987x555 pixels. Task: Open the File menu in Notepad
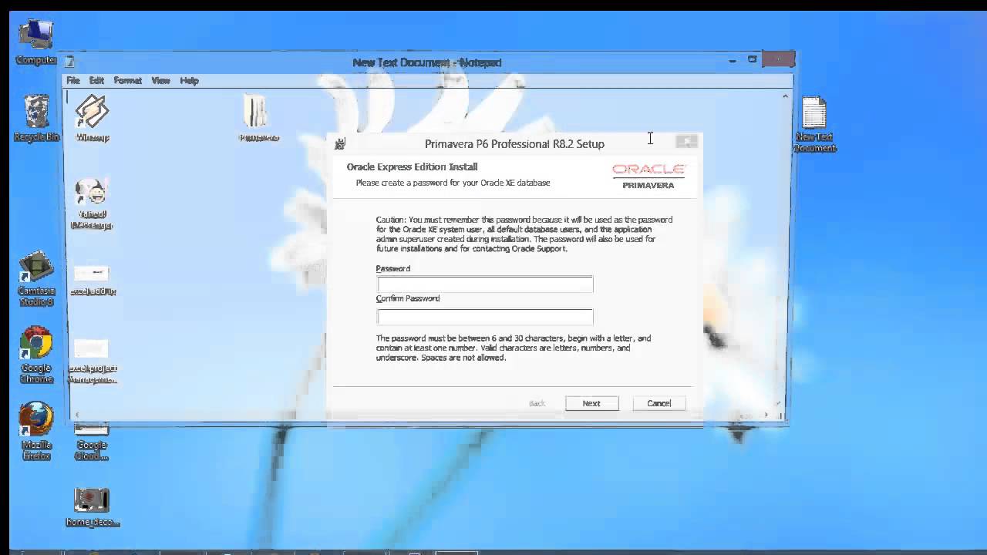[x=73, y=80]
